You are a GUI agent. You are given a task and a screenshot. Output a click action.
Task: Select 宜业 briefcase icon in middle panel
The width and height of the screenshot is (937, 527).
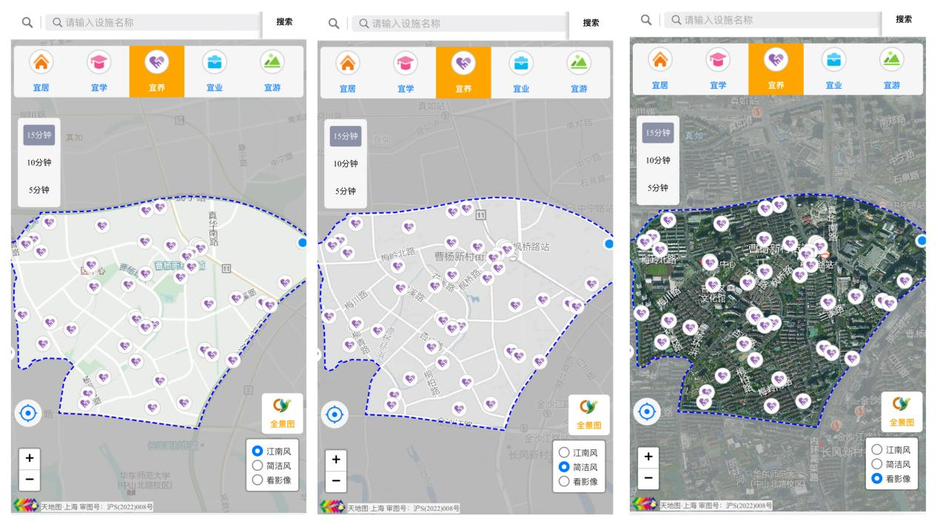522,65
